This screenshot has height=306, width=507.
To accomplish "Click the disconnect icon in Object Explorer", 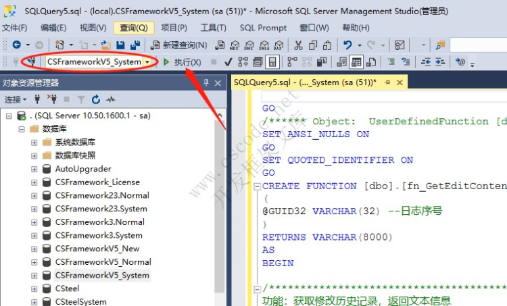I will click(x=51, y=99).
